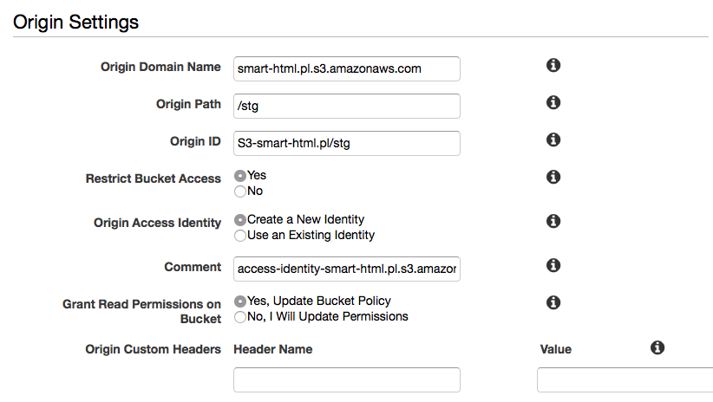Choose Create a New Identity option
Viewport: 713px width, 402px height.
(x=240, y=219)
